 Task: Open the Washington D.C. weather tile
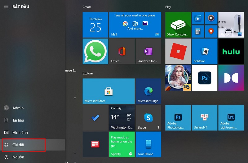pyautogui.click(x=122, y=118)
